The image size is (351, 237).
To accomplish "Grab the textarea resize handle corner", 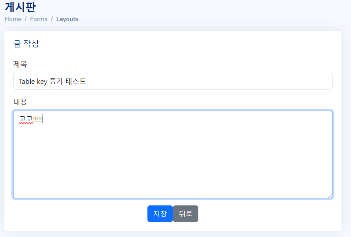I will [x=330, y=196].
